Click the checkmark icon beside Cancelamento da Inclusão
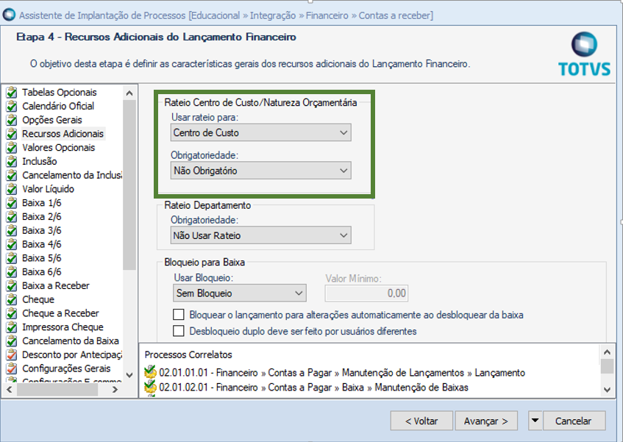Viewport: 623px width, 442px height. point(12,176)
